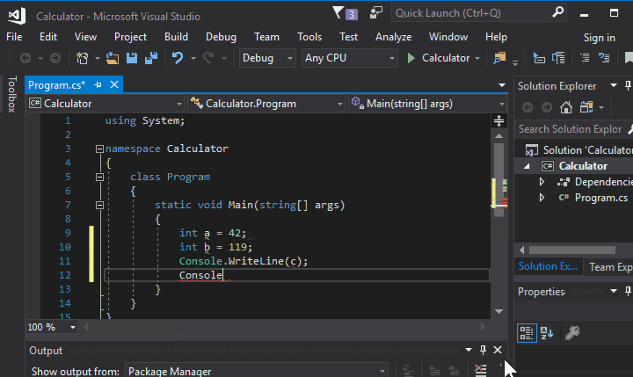Viewport: 633px width, 377px height.
Task: Open the feedback icon next to Quick Launch
Action: 376,12
